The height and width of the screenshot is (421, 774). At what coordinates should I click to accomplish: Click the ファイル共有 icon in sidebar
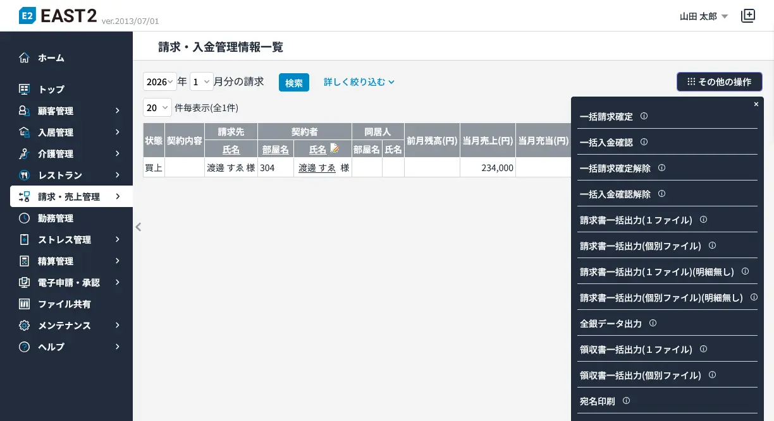[x=24, y=304]
